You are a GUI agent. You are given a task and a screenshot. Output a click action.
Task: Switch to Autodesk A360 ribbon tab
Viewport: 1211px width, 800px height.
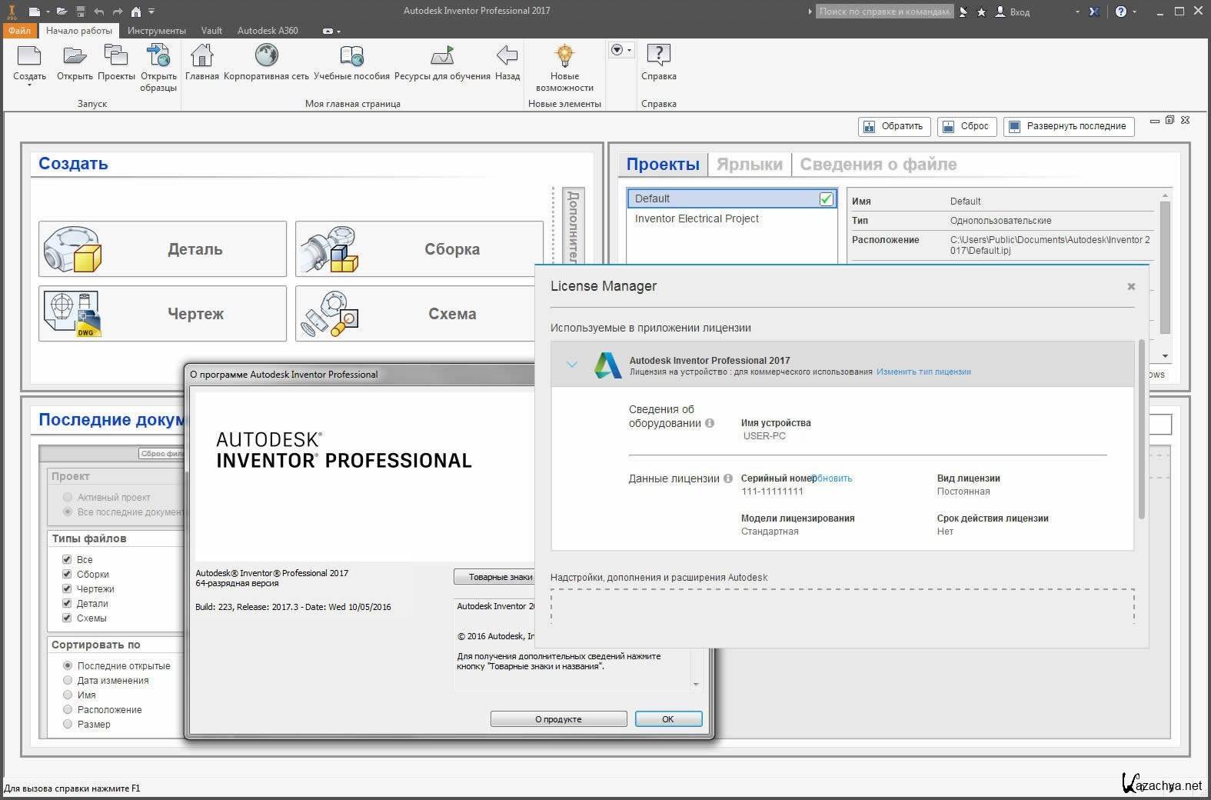(268, 31)
